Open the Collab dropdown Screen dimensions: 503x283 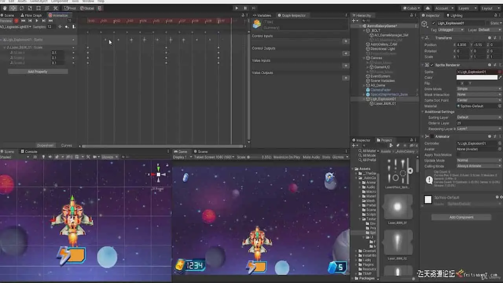pyautogui.click(x=411, y=8)
